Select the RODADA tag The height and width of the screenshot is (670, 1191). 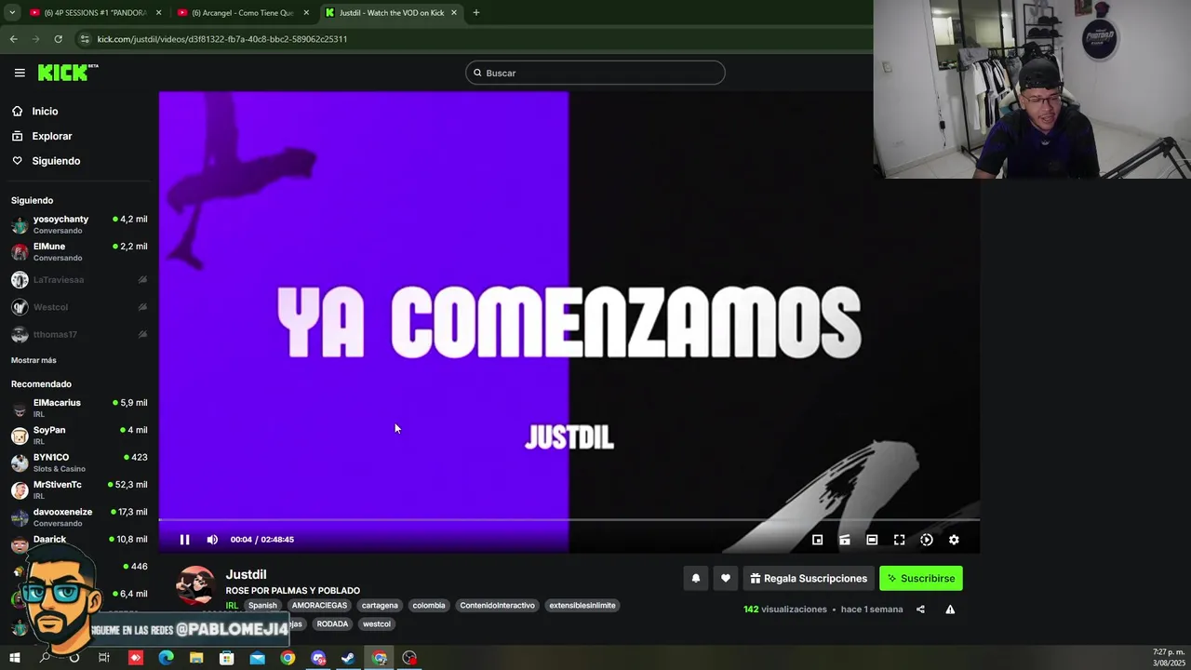[332, 624]
